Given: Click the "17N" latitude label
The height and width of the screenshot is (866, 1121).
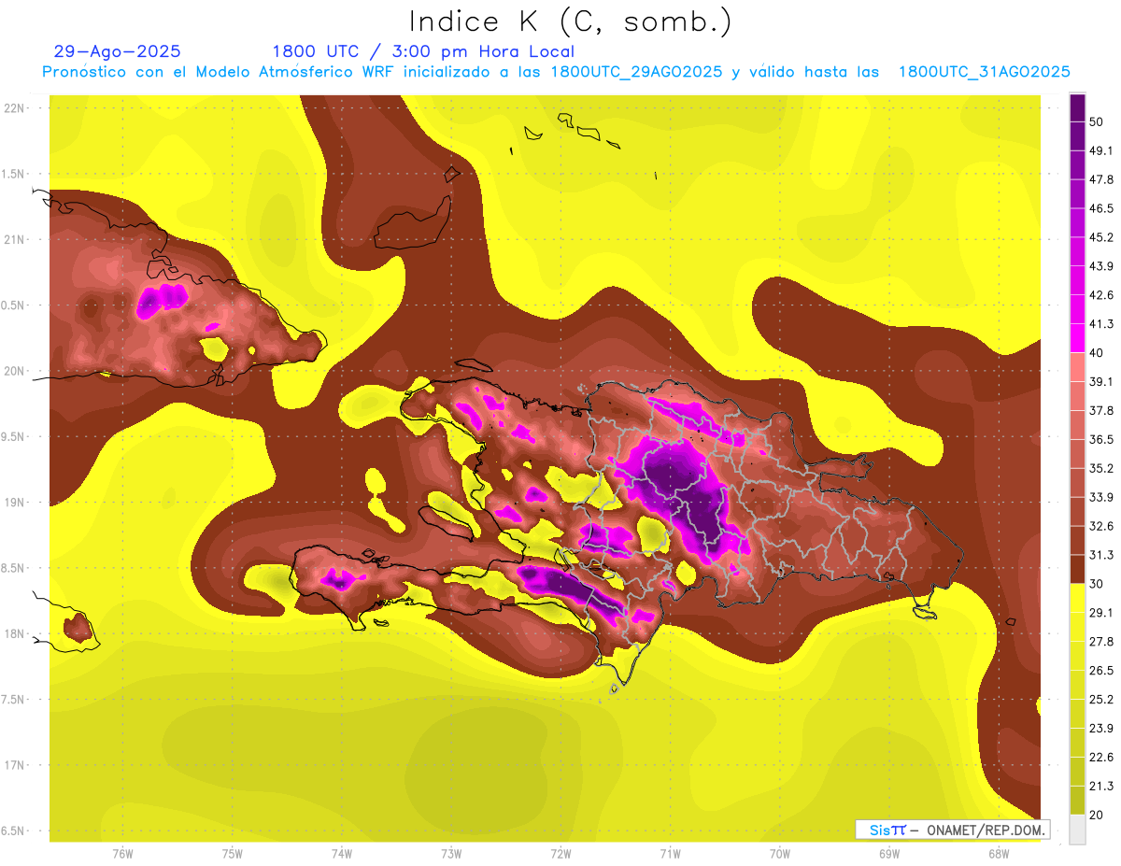Looking at the screenshot, I should click(x=15, y=765).
